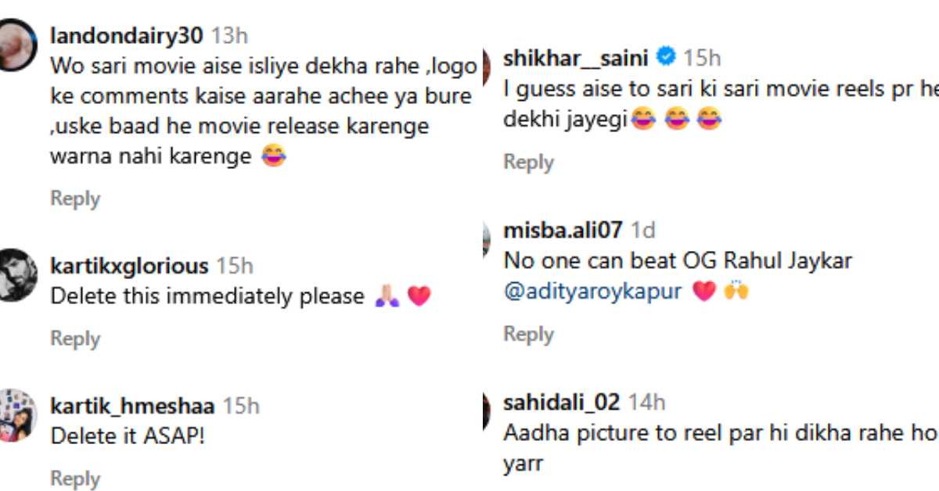Open the kartik_hmeshaa username link

coord(132,406)
